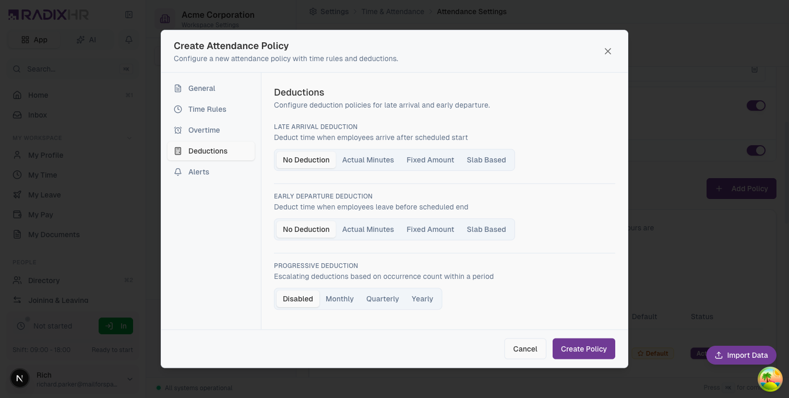Toggle the upper switch behind the dialog
This screenshot has height=398, width=789.
pos(756,106)
